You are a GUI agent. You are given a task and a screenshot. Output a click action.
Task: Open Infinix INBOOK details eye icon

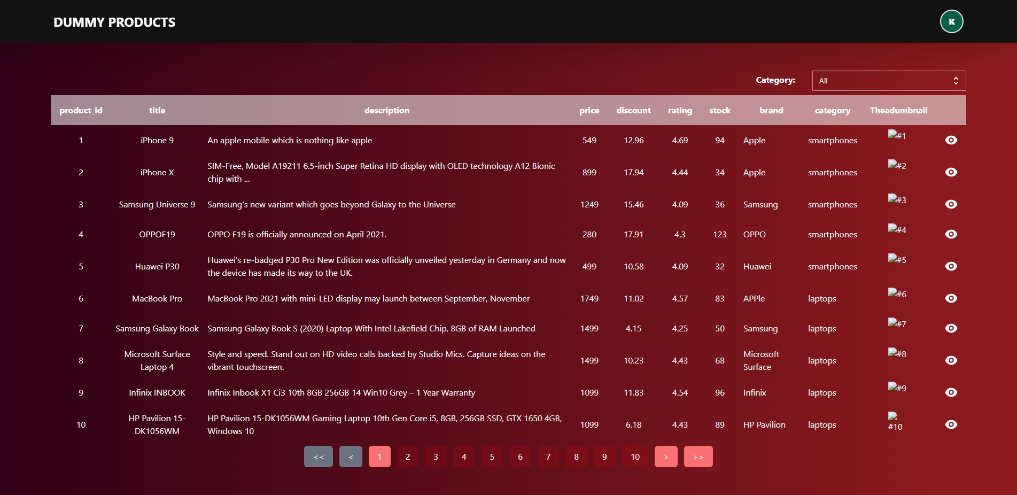click(951, 392)
